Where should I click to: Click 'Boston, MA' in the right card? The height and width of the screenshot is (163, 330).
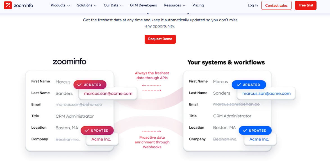(224, 127)
